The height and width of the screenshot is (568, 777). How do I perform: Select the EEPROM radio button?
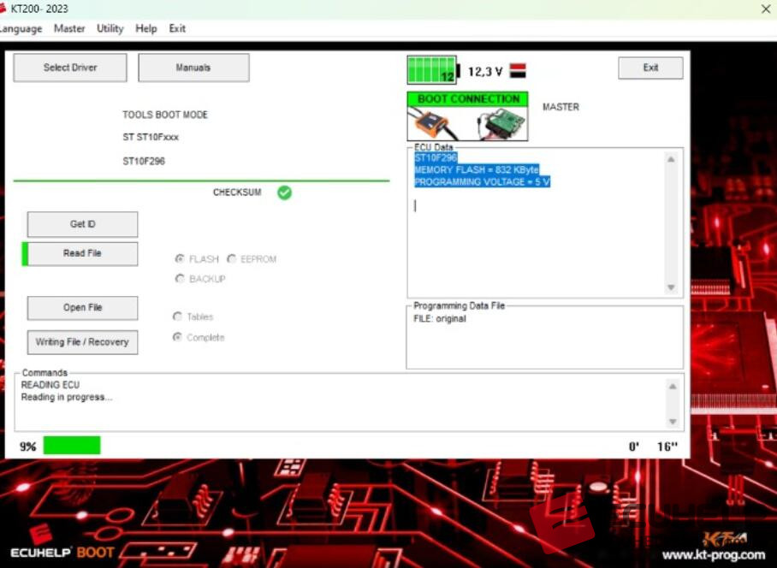point(231,259)
